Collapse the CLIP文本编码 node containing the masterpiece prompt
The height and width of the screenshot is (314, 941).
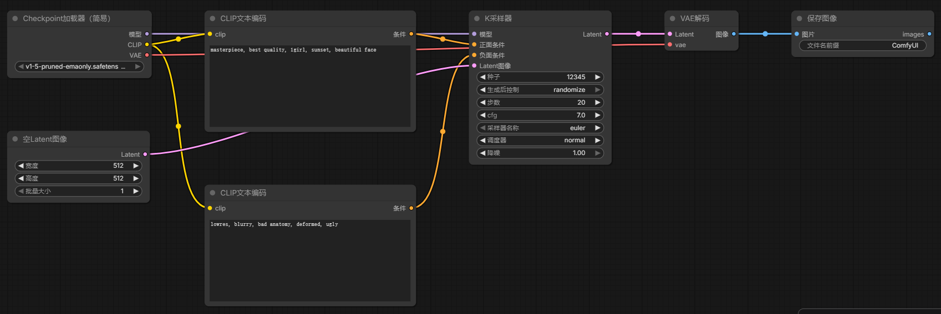(x=212, y=18)
